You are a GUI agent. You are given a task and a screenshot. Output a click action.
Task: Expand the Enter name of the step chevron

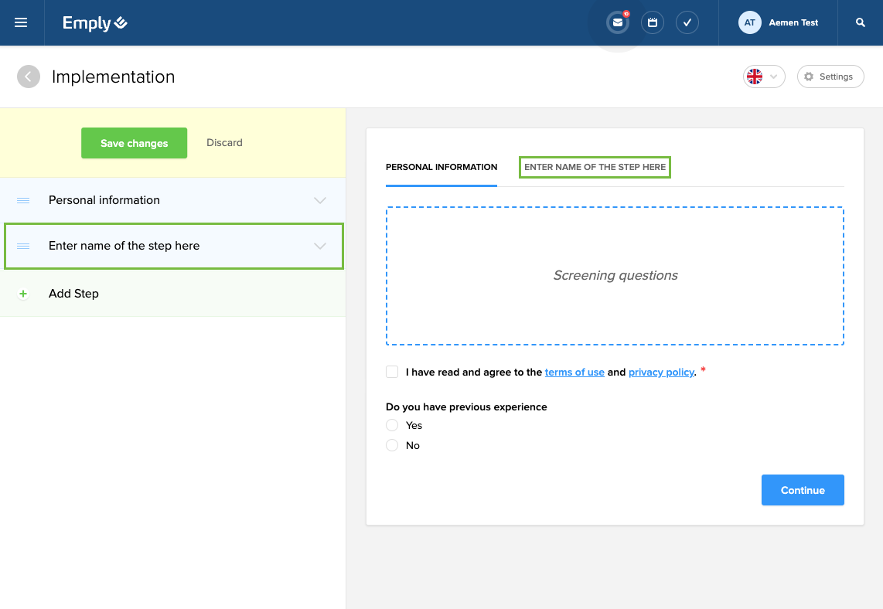[320, 246]
